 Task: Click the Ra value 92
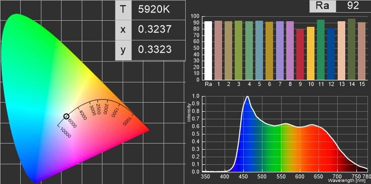click(x=353, y=6)
